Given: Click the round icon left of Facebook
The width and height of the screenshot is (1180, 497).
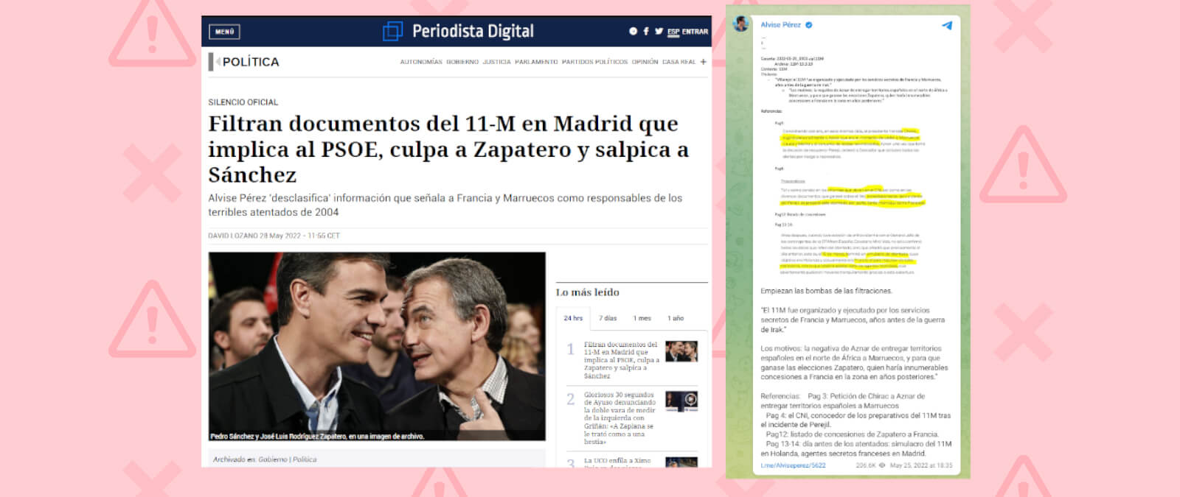Looking at the screenshot, I should click(x=633, y=32).
